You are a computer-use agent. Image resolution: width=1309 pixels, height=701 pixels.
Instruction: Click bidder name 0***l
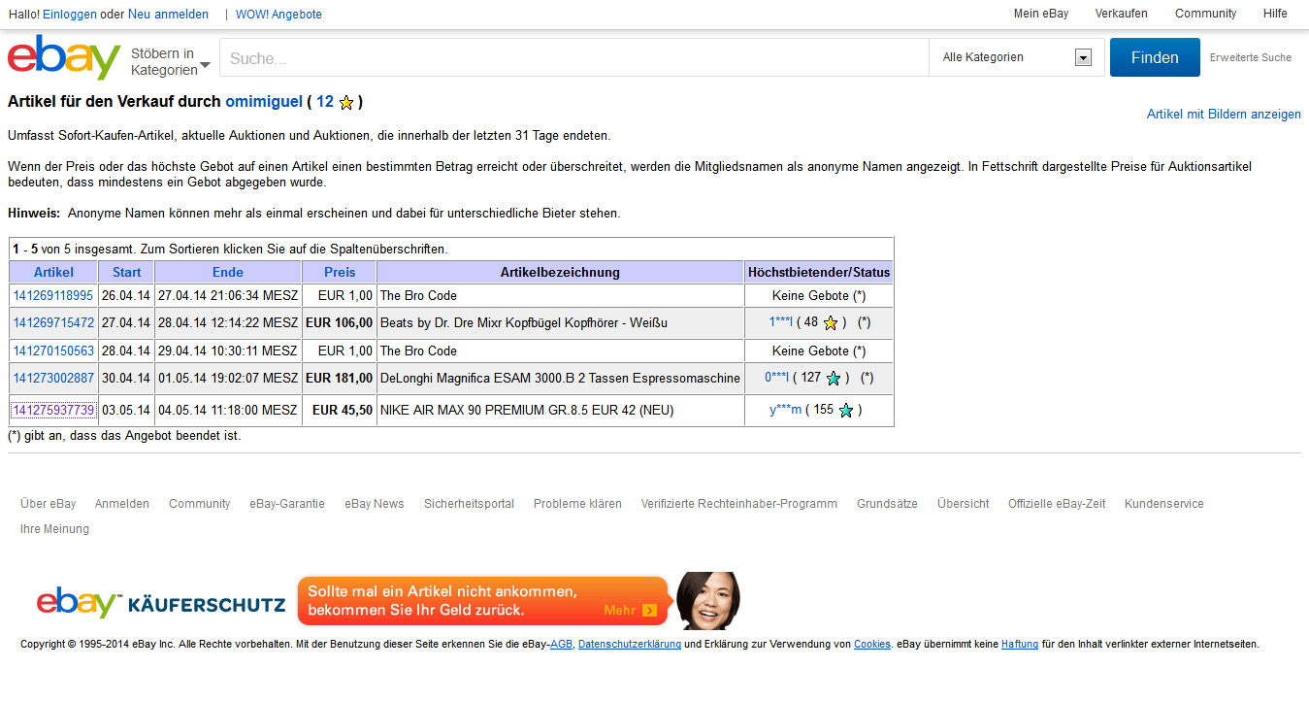coord(776,378)
